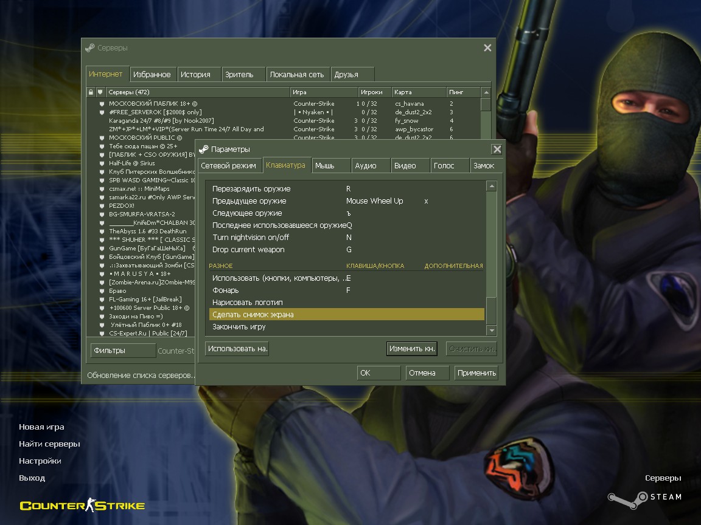The width and height of the screenshot is (701, 525).
Task: Click the shield icon beside Half-Life @ Sirius
Action: (x=102, y=163)
